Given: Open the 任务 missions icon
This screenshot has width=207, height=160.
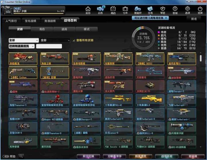Looking at the screenshot, I should coord(150,10).
